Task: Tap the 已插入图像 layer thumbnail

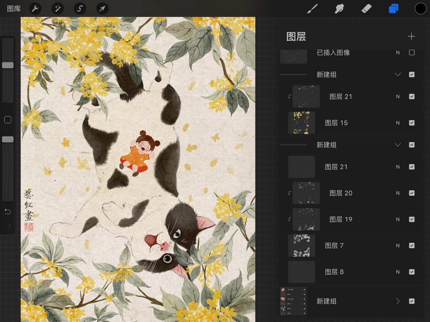Action: 294,56
